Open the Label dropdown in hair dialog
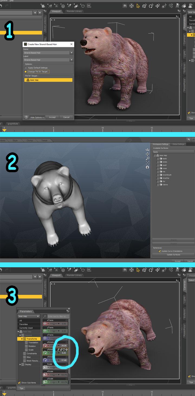Image resolution: width=195 pixels, height=396 pixels. [x=71, y=60]
